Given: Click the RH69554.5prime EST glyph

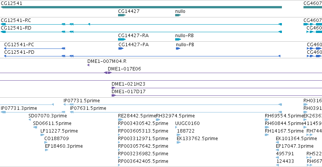Looking at the screenshot, I should coord(267,120).
